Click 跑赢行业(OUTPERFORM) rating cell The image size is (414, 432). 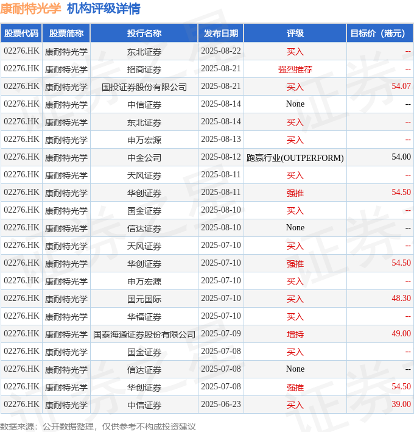pos(295,158)
